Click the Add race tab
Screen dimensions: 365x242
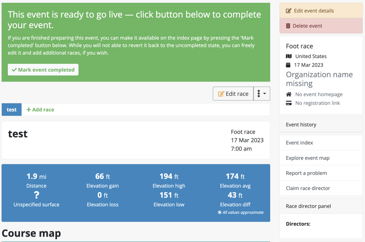pos(40,110)
